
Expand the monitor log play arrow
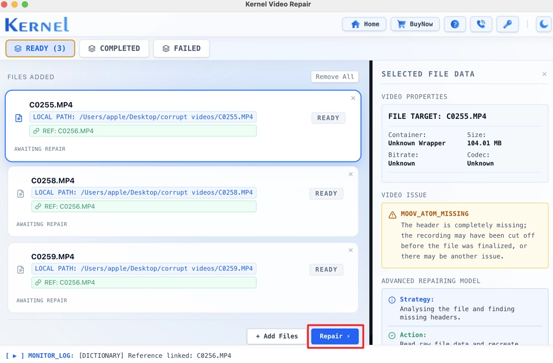click(15, 355)
